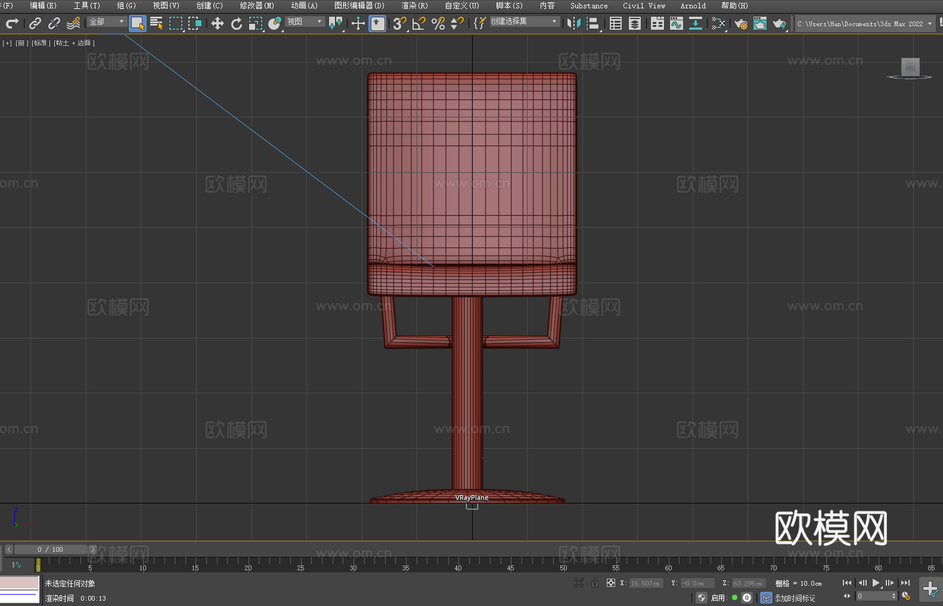943x606 pixels.
Task: Open the 渲染(R) menu
Action: point(414,5)
